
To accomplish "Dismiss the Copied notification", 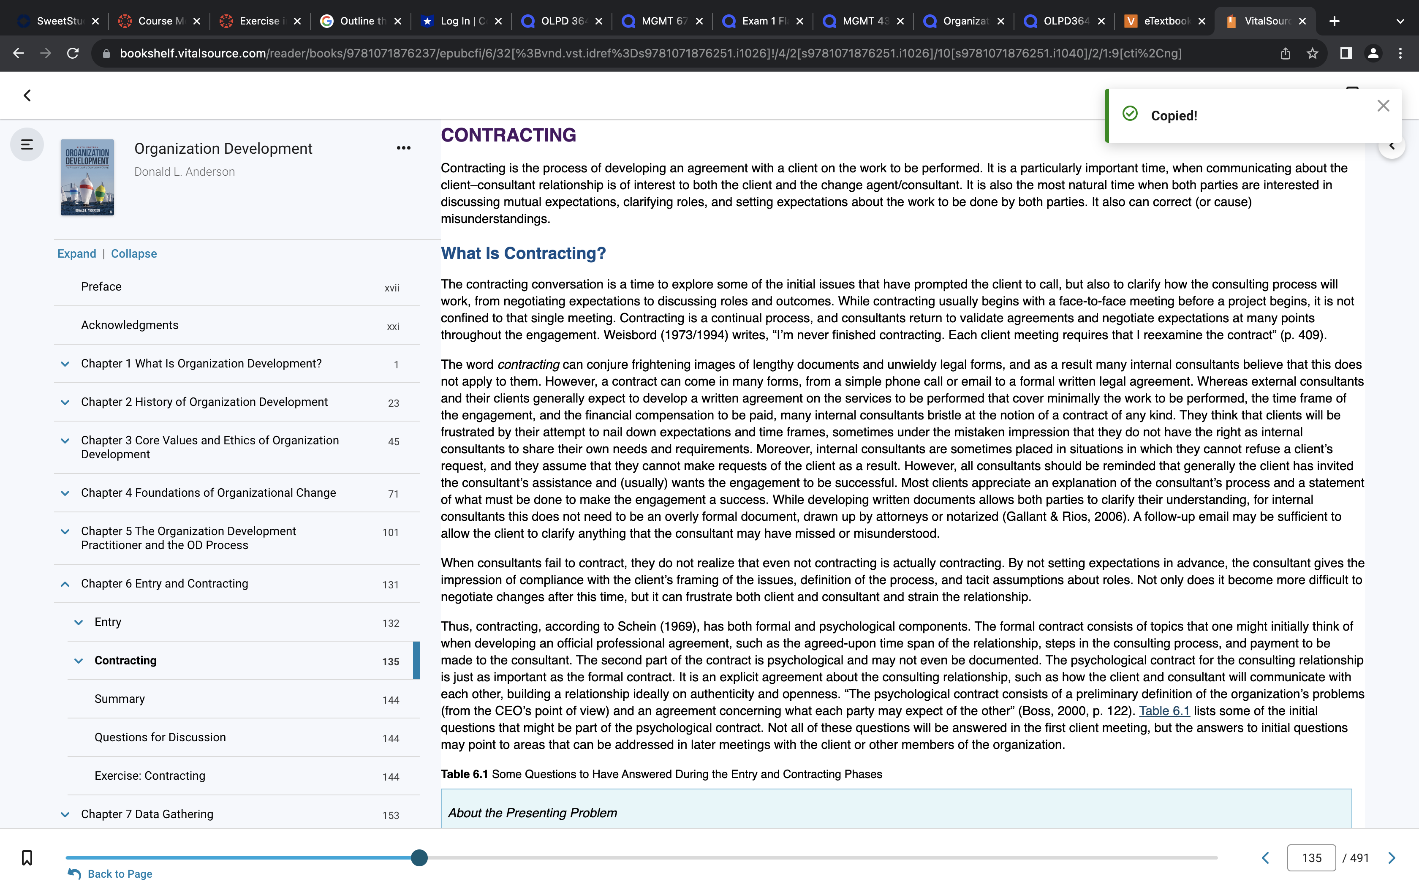I will pos(1383,106).
